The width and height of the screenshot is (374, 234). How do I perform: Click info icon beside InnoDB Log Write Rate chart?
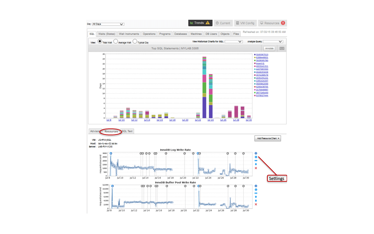[x=256, y=154]
